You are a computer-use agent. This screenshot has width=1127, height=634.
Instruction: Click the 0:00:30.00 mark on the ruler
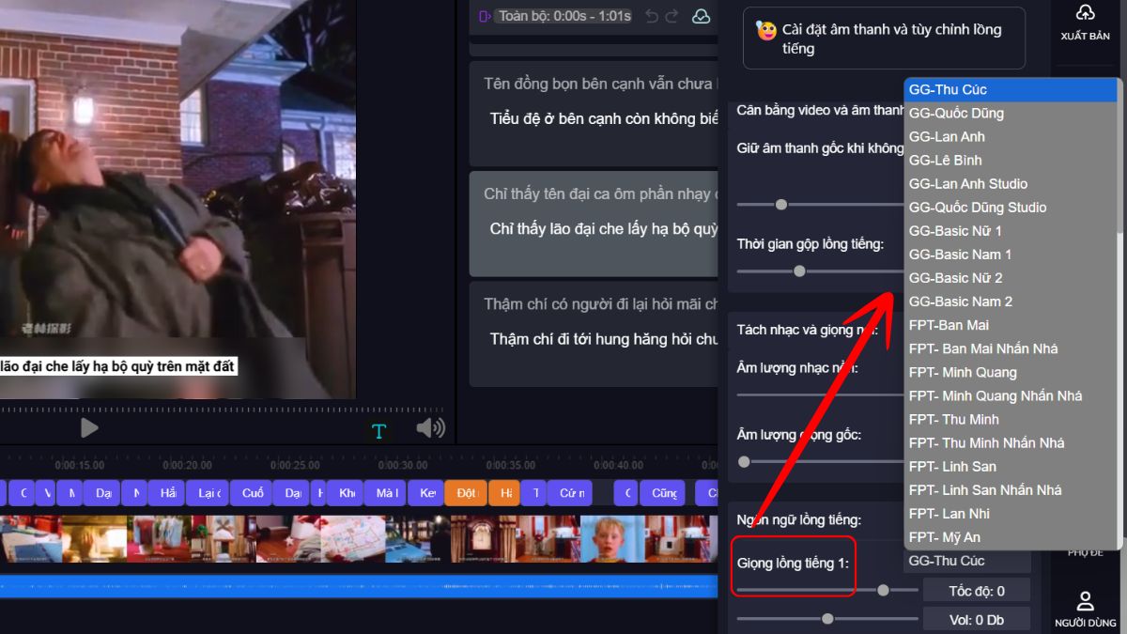(x=403, y=465)
